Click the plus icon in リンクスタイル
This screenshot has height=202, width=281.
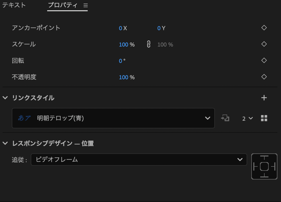(x=264, y=98)
